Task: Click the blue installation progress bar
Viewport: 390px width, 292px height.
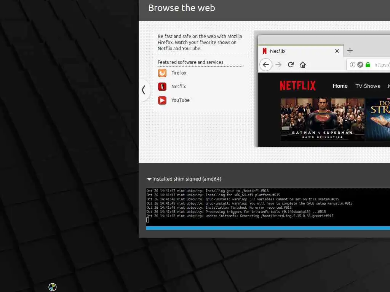Action: 268,228
